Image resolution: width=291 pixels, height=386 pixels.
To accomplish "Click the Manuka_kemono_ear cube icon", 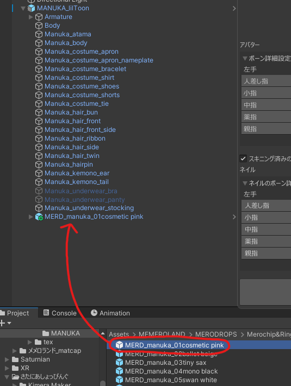I will click(x=39, y=173).
